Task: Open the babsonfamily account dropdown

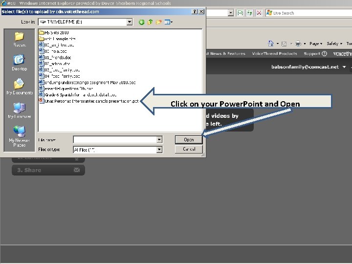Action: pos(344,67)
